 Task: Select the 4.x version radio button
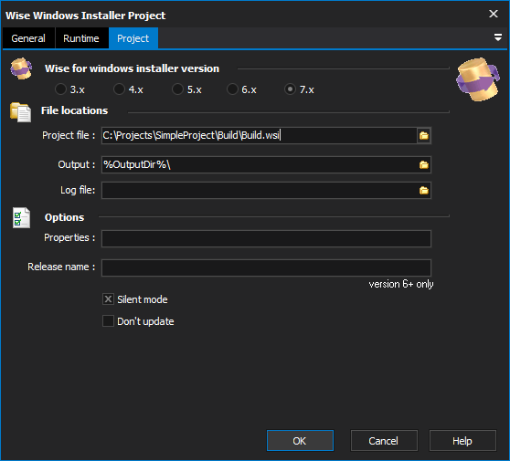coord(119,89)
